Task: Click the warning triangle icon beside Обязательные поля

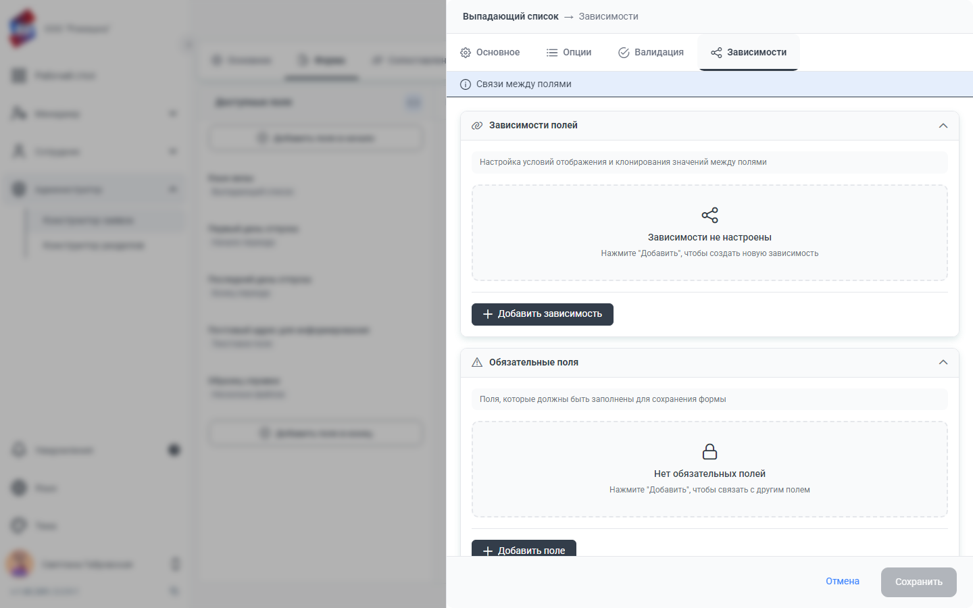Action: (477, 363)
